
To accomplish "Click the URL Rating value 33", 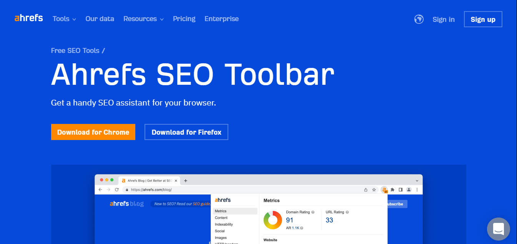I will pyautogui.click(x=329, y=220).
